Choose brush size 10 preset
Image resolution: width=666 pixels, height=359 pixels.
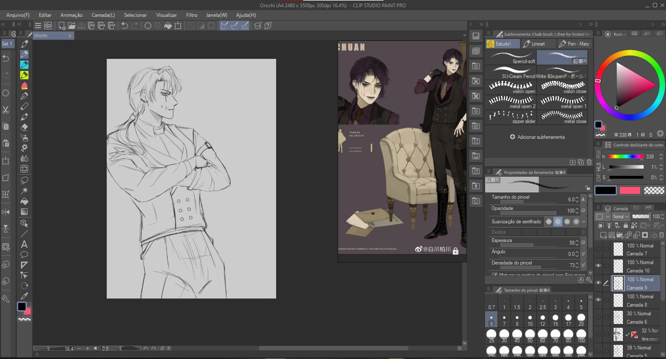530,320
